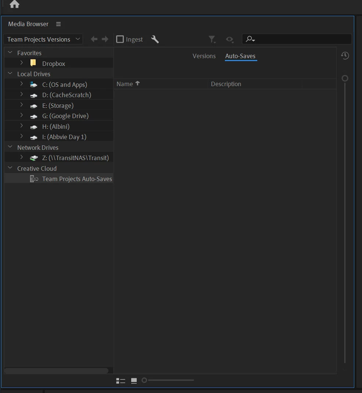Click the Creative Cloud heading text
The width and height of the screenshot is (362, 393).
(x=37, y=169)
